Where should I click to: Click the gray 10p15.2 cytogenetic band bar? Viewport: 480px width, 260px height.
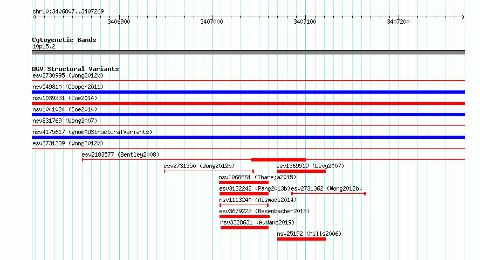pos(248,52)
